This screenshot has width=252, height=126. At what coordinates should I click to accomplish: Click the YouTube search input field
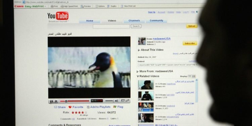111,26
